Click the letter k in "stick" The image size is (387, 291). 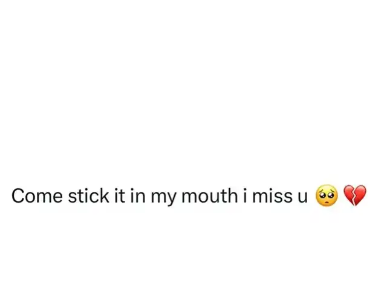tap(103, 195)
